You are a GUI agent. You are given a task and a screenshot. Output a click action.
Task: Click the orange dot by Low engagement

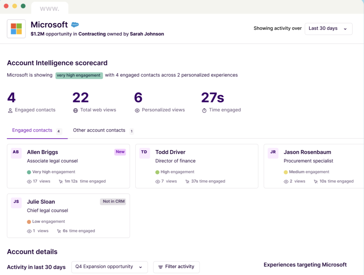tap(29, 222)
